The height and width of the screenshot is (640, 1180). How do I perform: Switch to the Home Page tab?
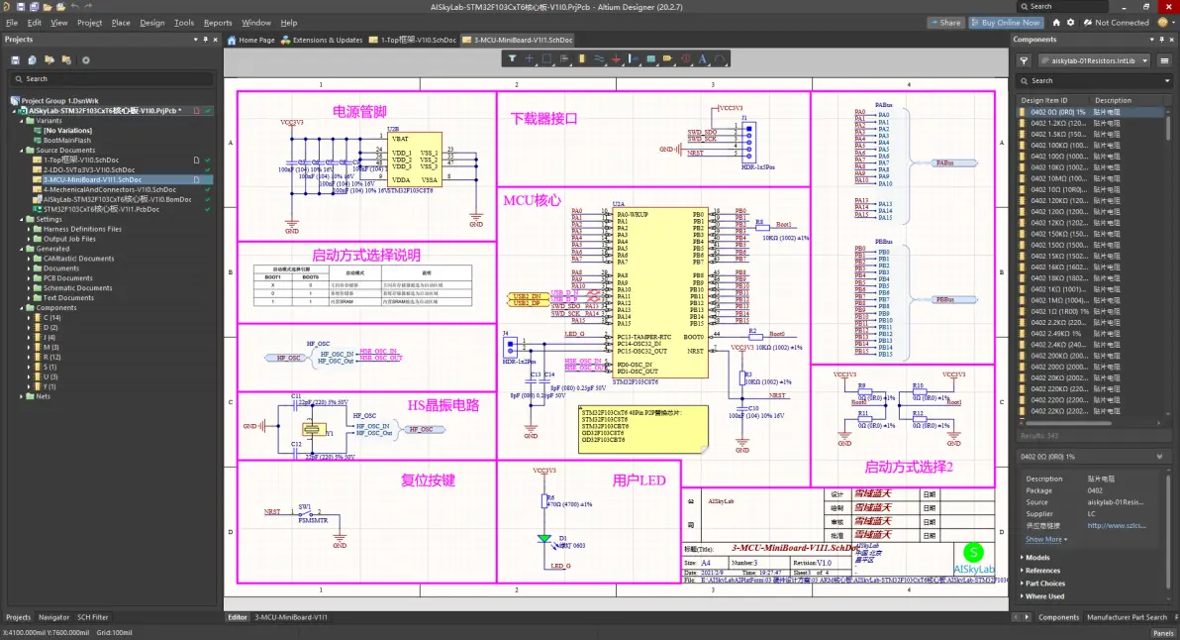(251, 40)
